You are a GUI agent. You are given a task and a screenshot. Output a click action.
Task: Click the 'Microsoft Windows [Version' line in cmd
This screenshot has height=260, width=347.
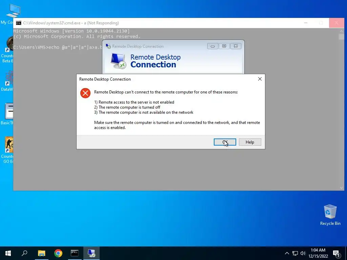[72, 31]
